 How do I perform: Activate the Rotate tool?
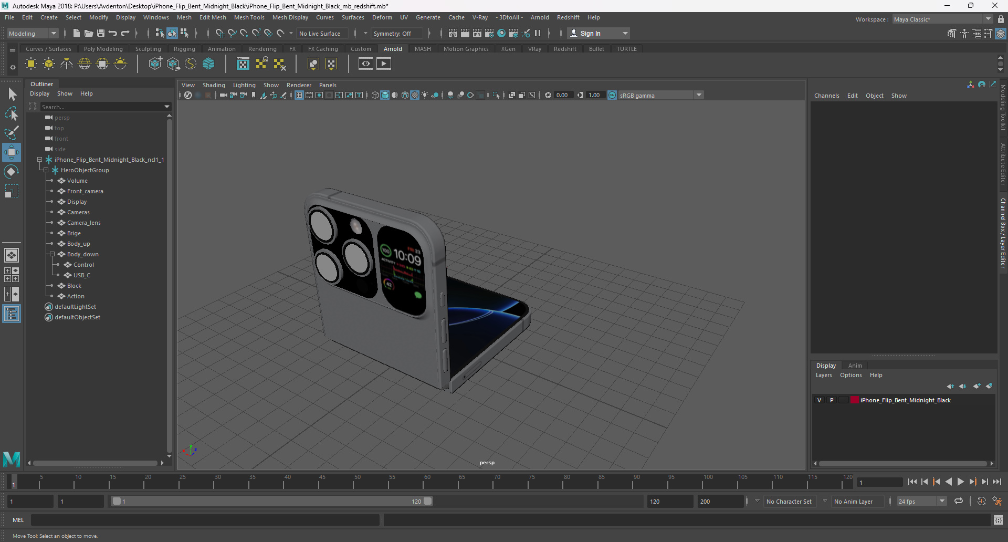pos(11,172)
